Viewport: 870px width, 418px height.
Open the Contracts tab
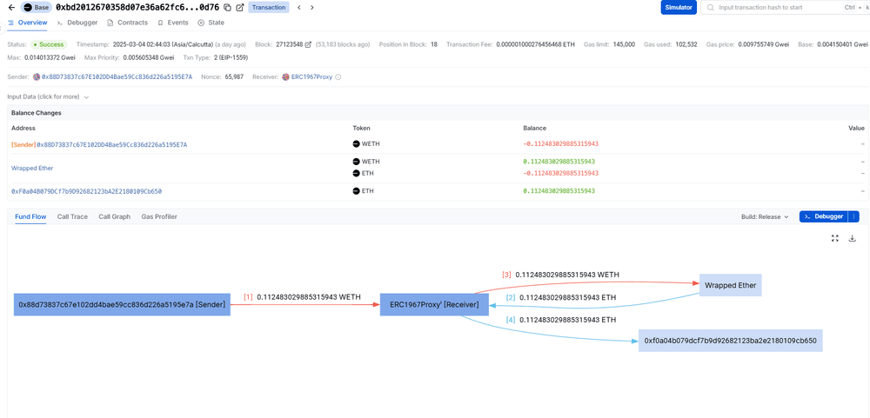point(128,23)
